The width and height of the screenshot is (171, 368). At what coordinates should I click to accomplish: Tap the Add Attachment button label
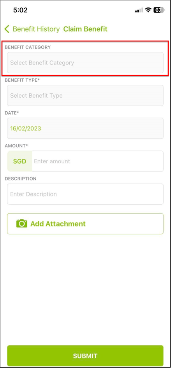coord(58,224)
